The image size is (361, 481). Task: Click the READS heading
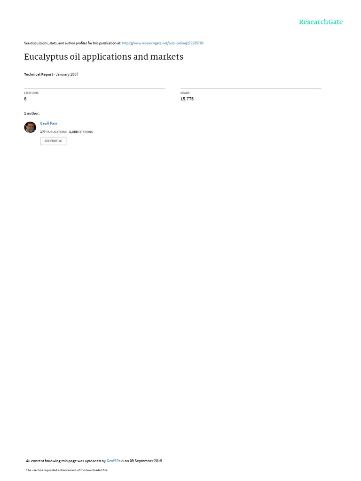185,93
